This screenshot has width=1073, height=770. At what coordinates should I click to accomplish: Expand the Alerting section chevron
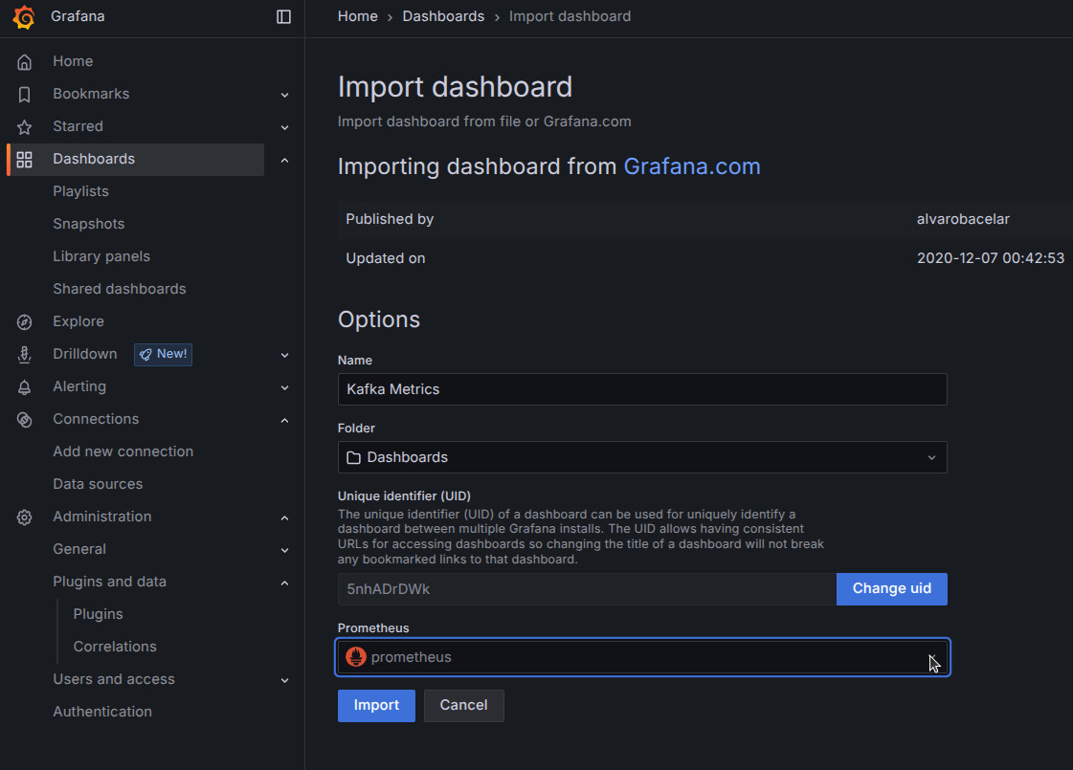tap(284, 387)
